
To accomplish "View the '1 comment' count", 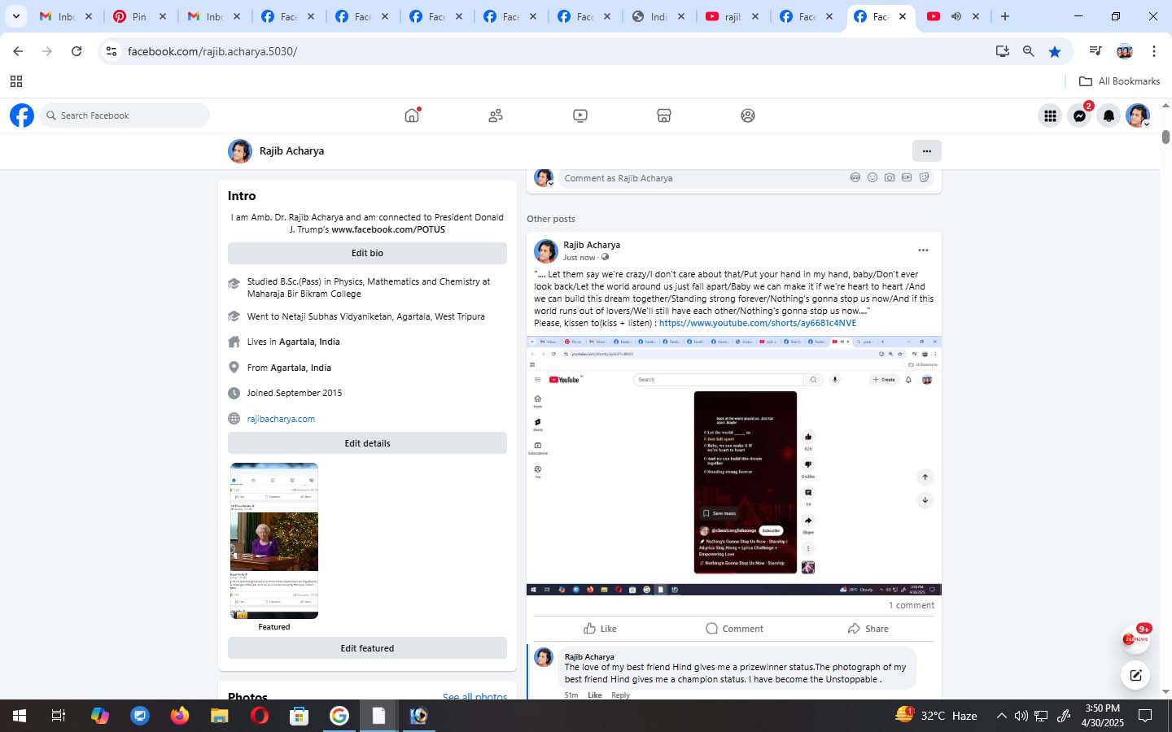I will pyautogui.click(x=912, y=605).
